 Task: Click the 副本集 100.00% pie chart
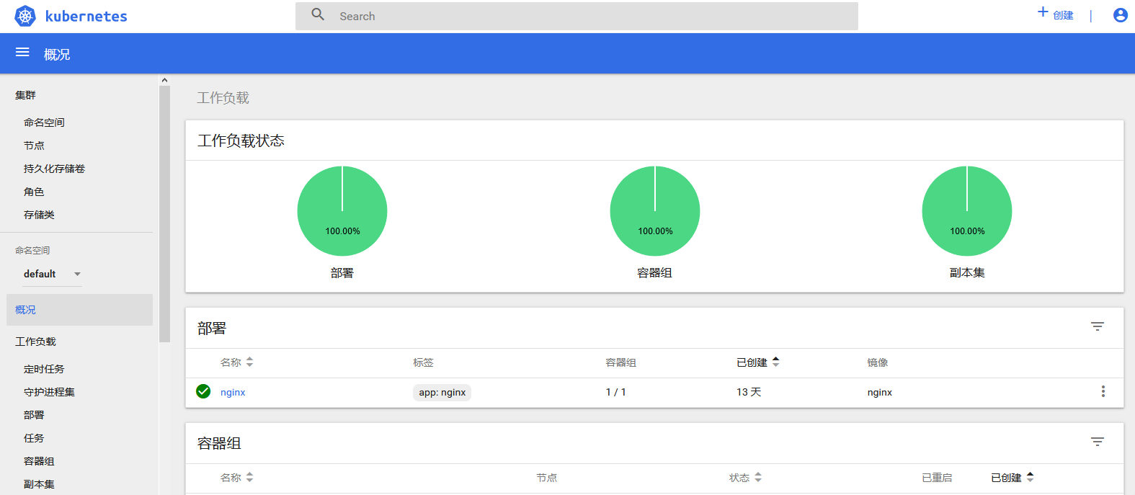[967, 211]
